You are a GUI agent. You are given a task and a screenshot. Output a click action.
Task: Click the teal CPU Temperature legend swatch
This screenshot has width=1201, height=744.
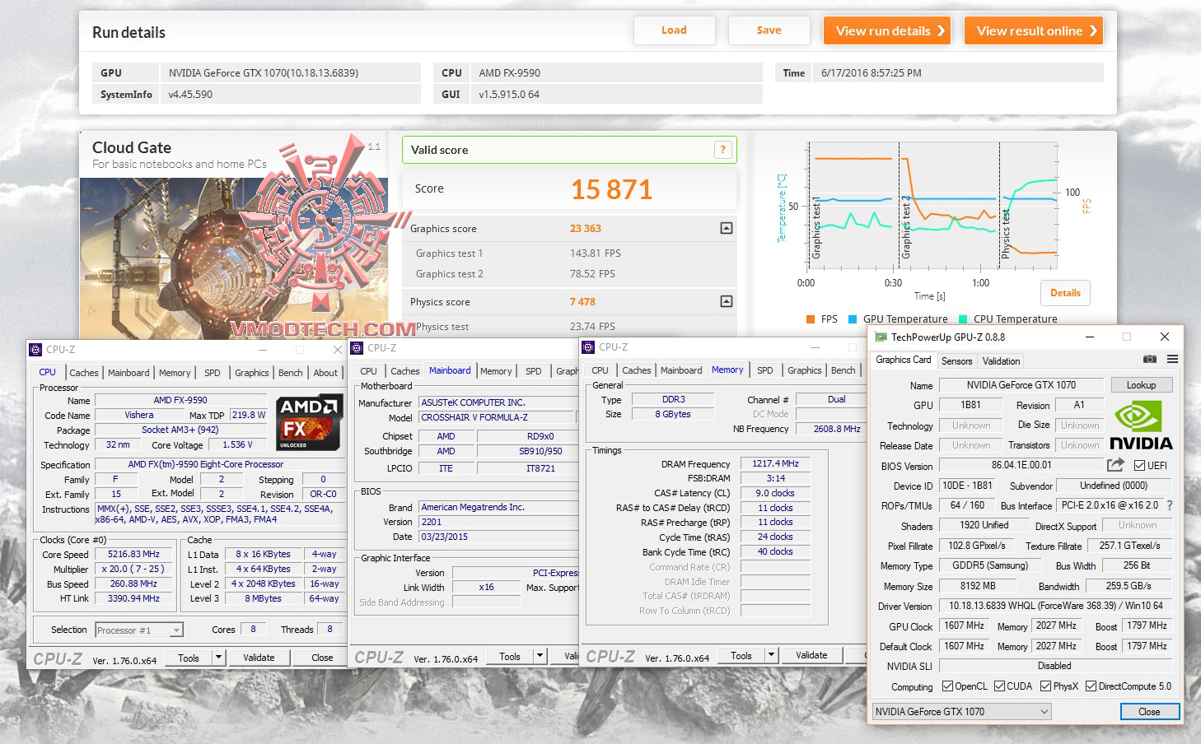pyautogui.click(x=963, y=319)
